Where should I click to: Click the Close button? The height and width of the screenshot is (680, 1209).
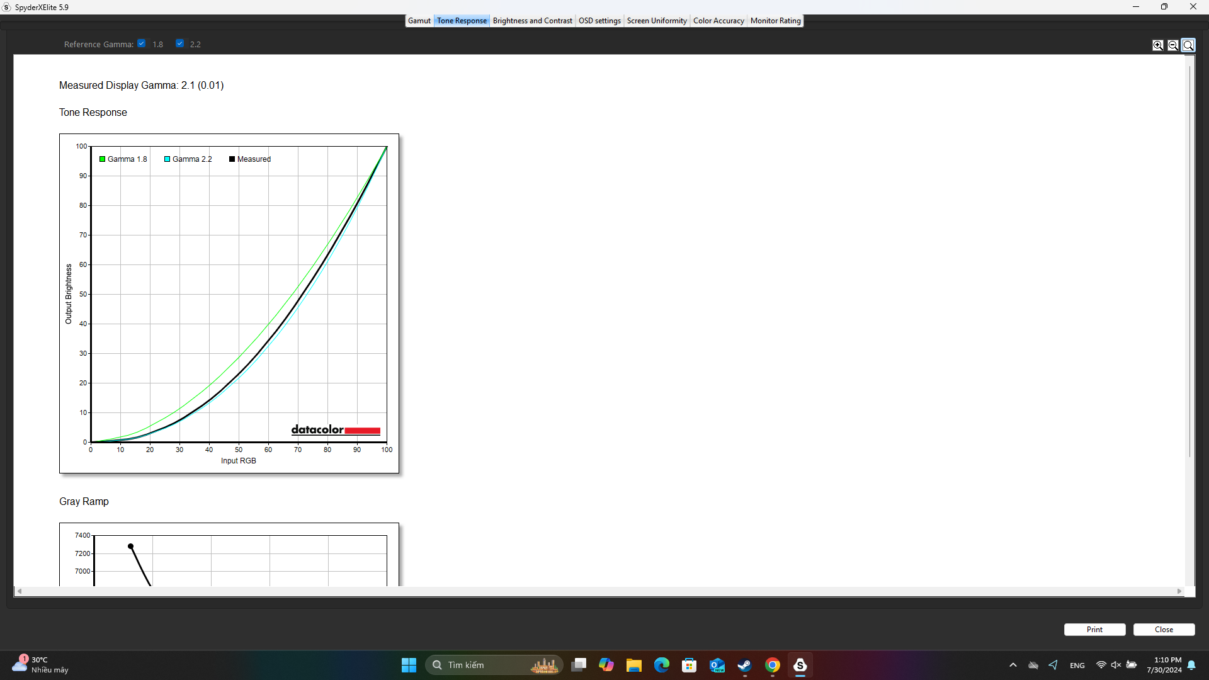[1164, 630]
